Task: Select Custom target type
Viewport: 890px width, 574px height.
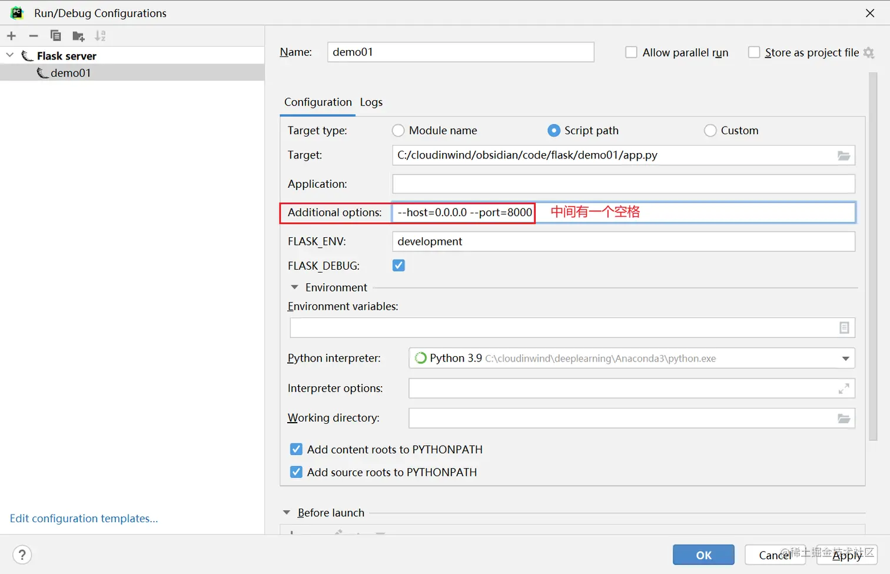Action: [x=710, y=130]
